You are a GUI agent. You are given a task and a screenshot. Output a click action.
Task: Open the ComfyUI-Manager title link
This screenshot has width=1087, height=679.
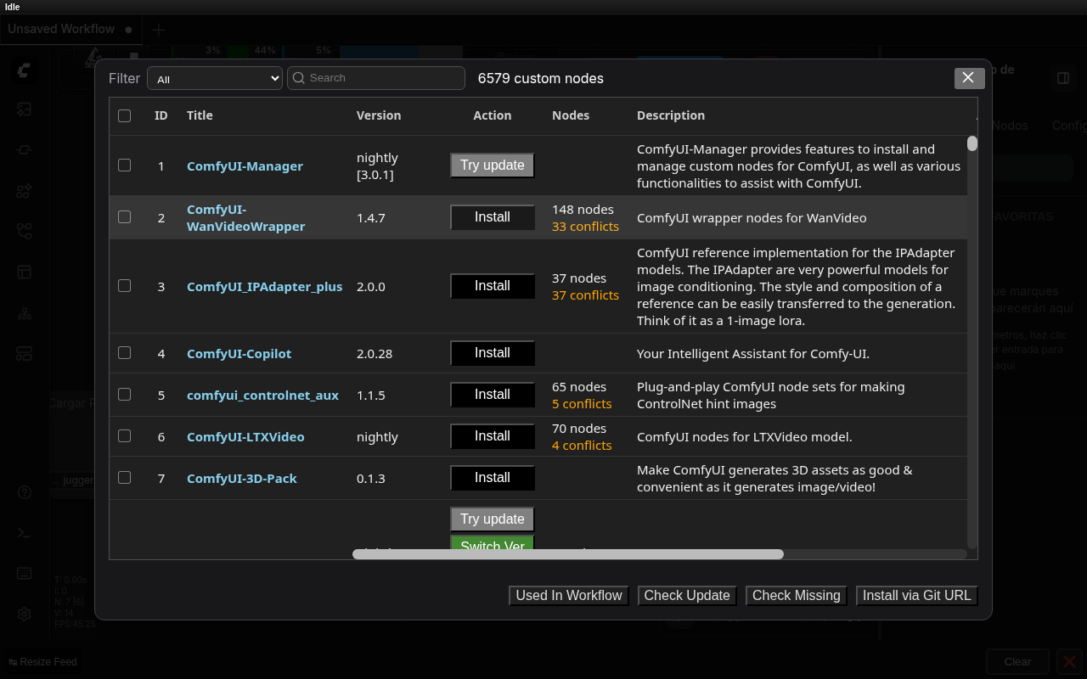[x=245, y=166]
